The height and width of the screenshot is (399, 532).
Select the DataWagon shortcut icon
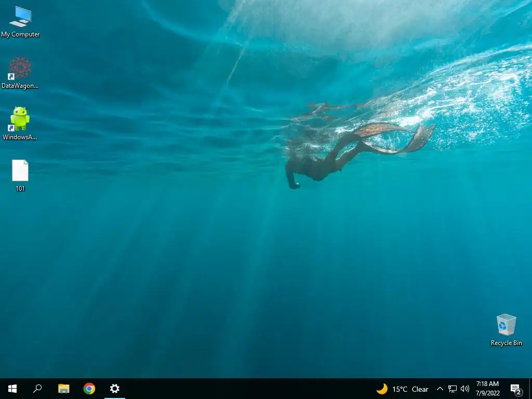[20, 73]
